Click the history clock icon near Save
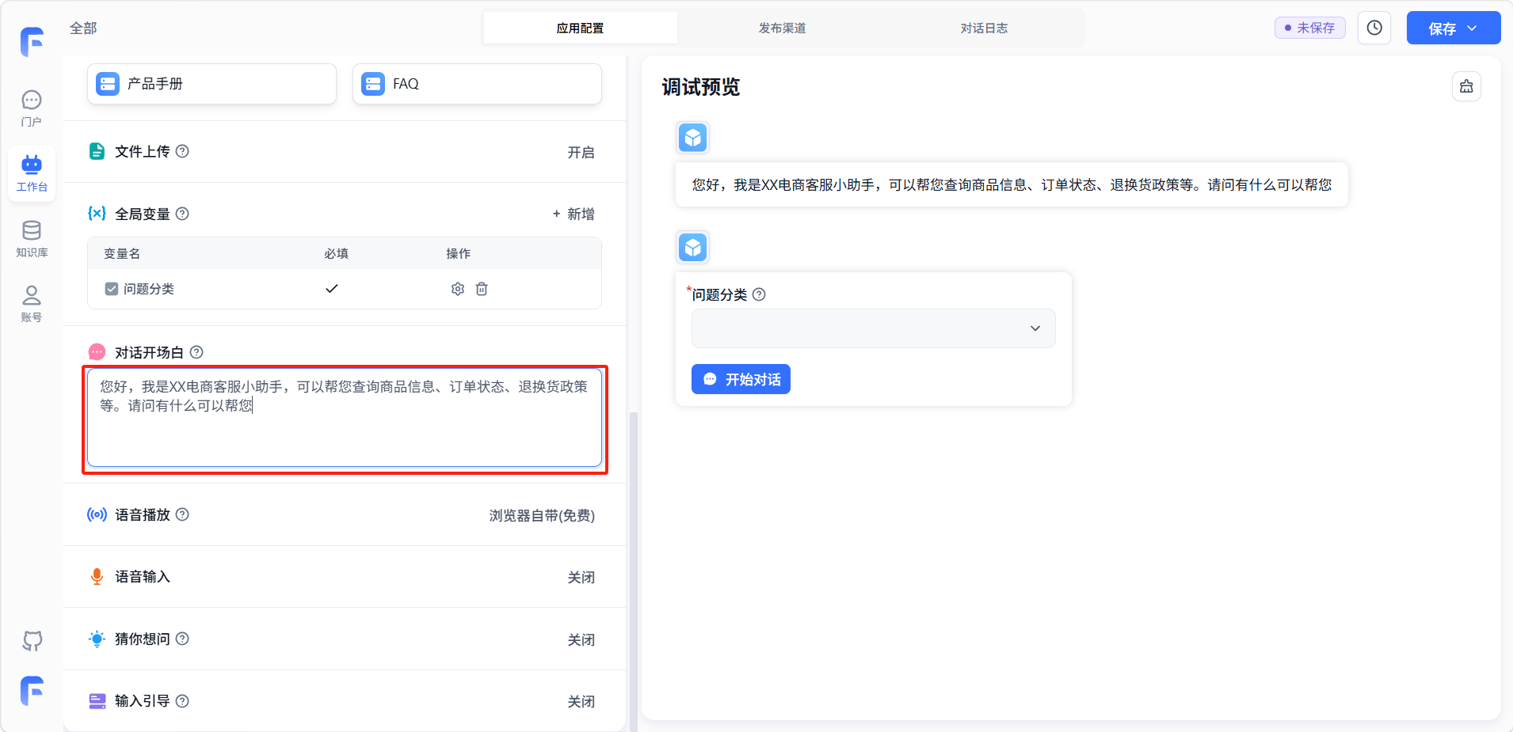This screenshot has width=1513, height=732. coord(1374,28)
